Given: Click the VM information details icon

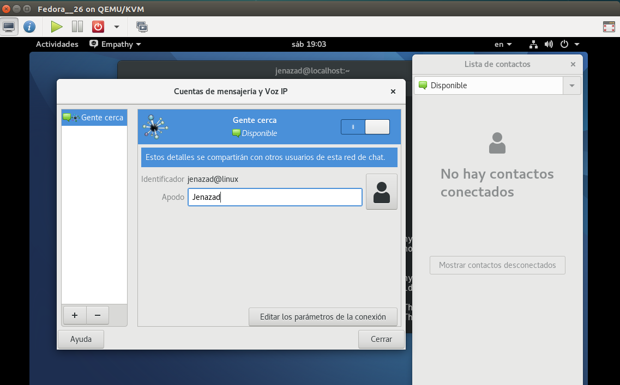Looking at the screenshot, I should tap(29, 27).
